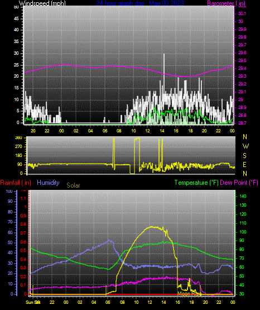Select the 'Humidity' legend label
Screen dimensions: 260x310
(x=48, y=183)
